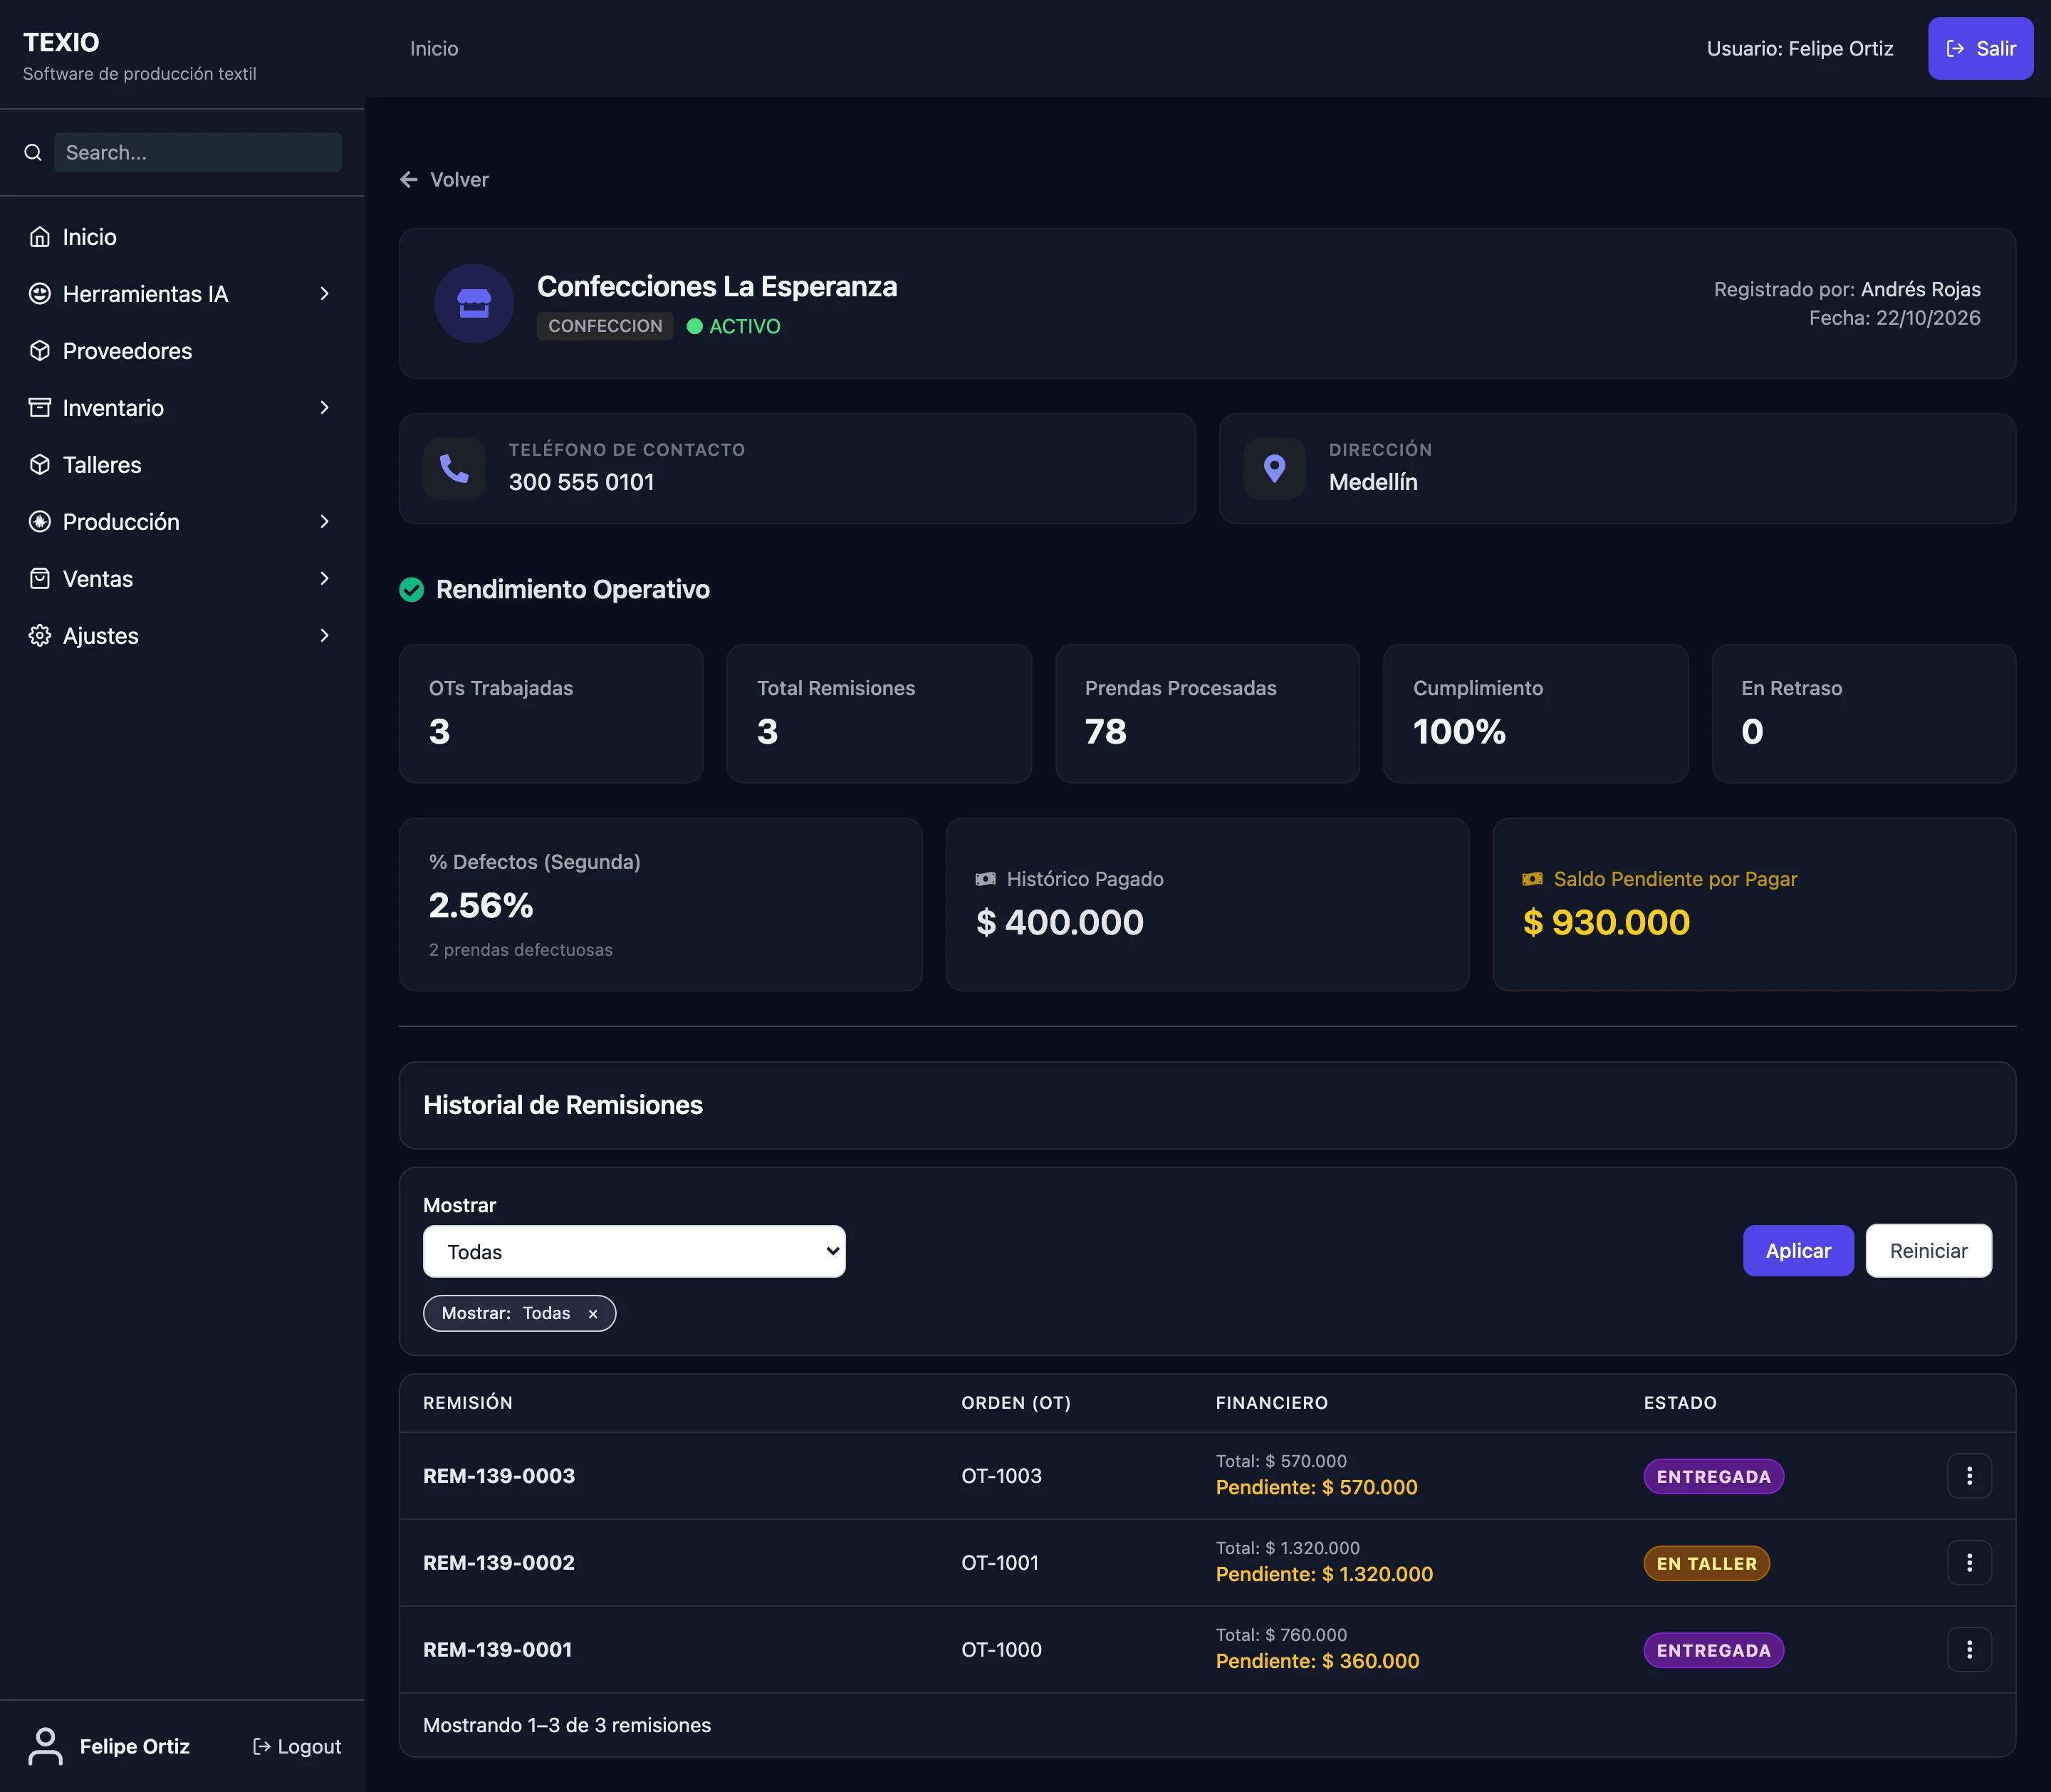
Task: Open three-dot menu for REM-139-0003
Action: (x=1969, y=1476)
